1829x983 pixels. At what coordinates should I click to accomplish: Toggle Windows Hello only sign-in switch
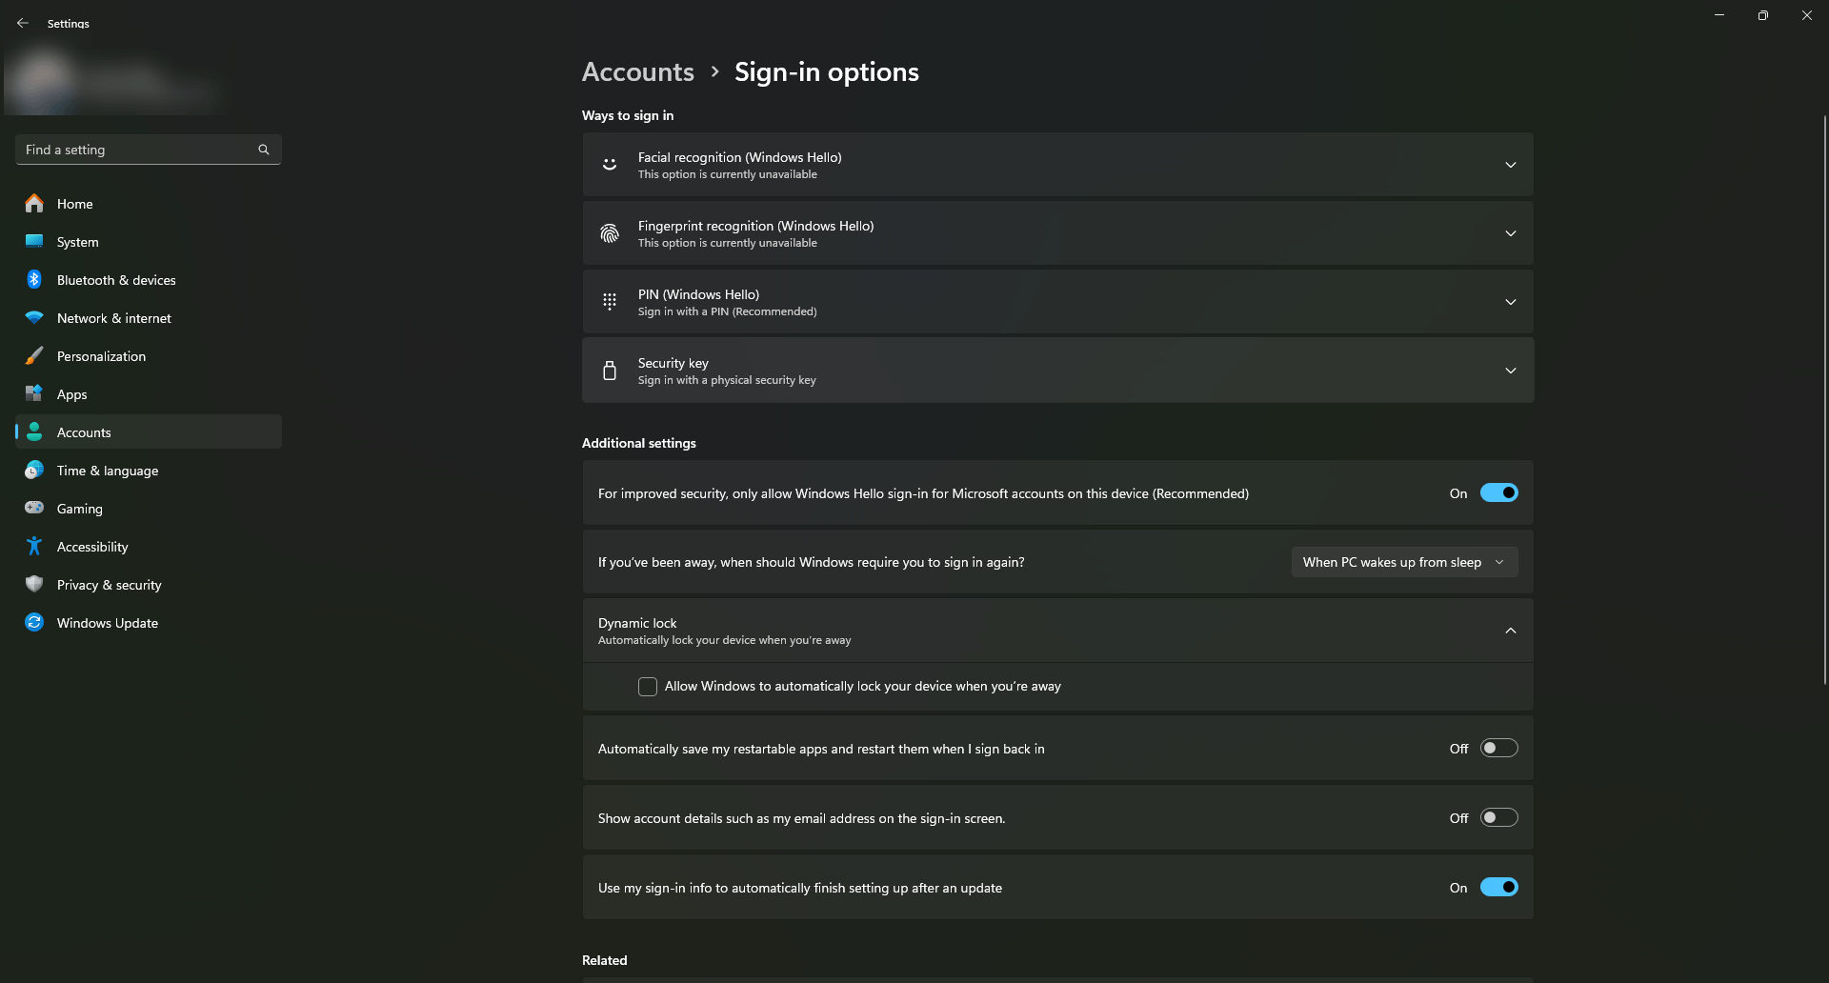click(1498, 492)
